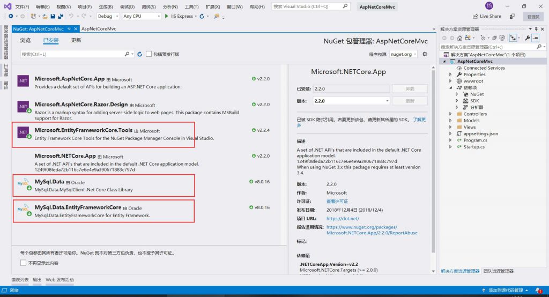Switch to the 更新 tab

(x=76, y=40)
